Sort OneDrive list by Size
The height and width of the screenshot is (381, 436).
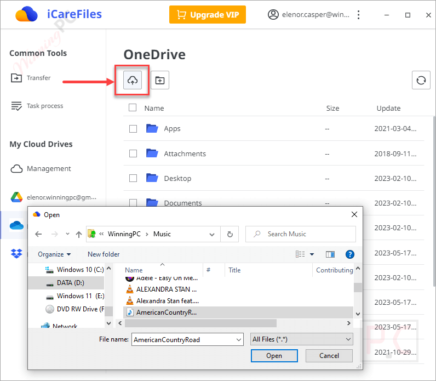pos(332,108)
